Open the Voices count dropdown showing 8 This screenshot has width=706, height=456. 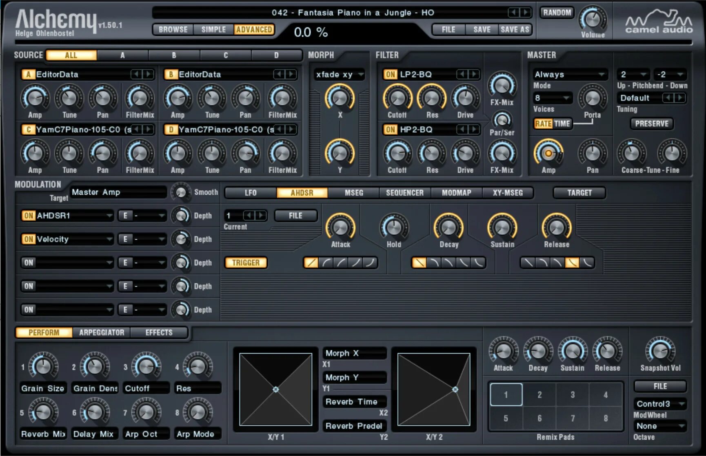point(554,98)
